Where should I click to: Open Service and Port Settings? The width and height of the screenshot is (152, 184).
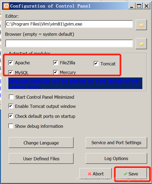[x=116, y=143]
